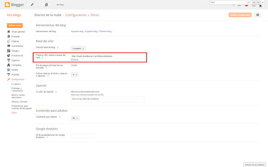Screen dimensions: 268x167
Task: Open 'Páginas' sidebar item
Action: [x=15, y=41]
